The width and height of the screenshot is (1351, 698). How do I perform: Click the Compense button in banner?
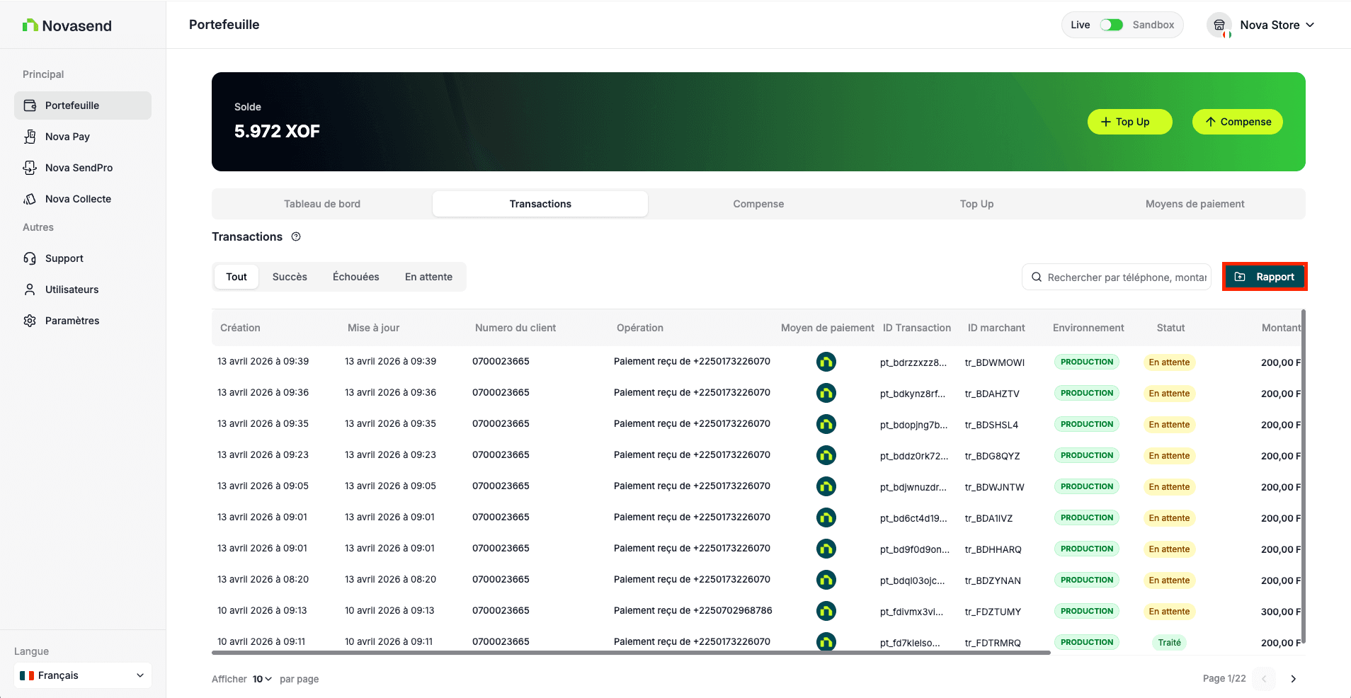1237,122
